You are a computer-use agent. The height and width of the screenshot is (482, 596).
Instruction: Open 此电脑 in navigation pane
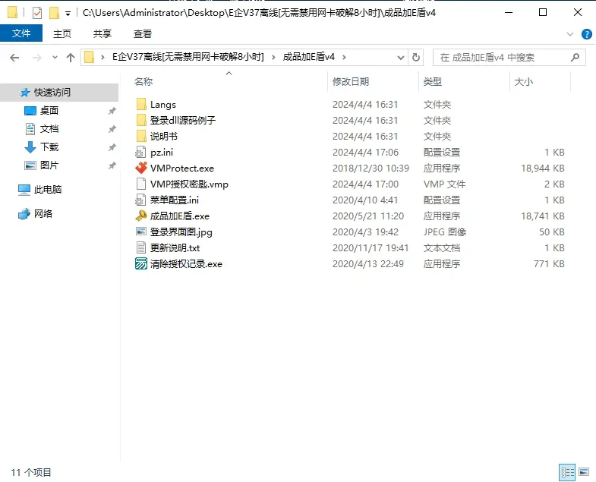(x=48, y=189)
